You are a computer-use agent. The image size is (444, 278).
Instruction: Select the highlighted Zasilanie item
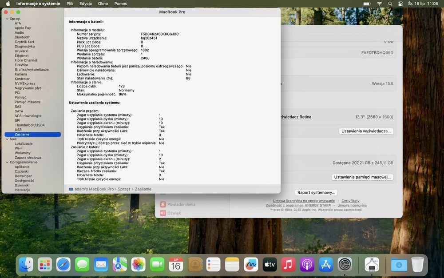coord(32,135)
